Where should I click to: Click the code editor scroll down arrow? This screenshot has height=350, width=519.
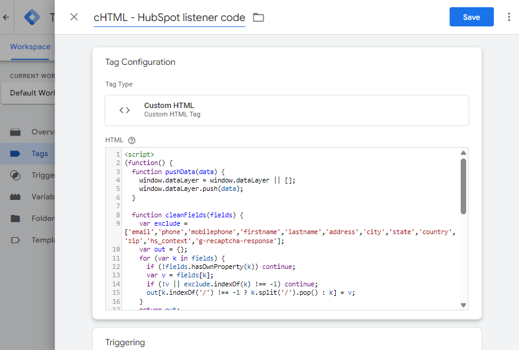463,305
